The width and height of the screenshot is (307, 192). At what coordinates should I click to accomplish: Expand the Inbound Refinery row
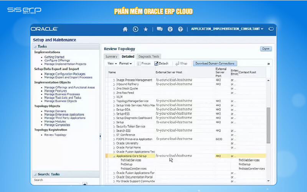(114, 84)
